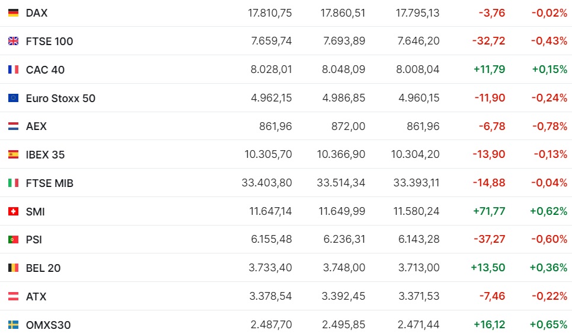Open the FTSE 100 index link
The width and height of the screenshot is (572, 333).
[49, 42]
